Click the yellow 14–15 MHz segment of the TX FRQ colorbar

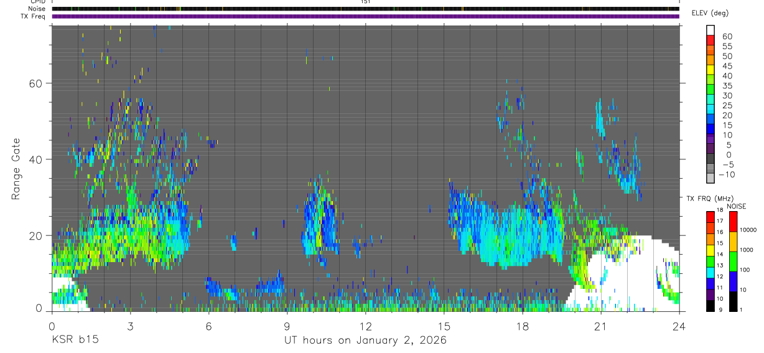tap(710, 250)
